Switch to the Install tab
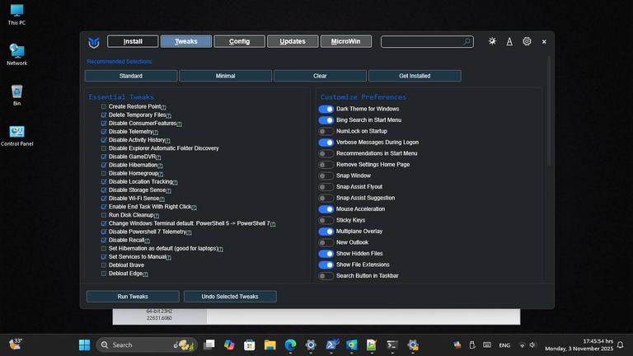 coord(133,41)
